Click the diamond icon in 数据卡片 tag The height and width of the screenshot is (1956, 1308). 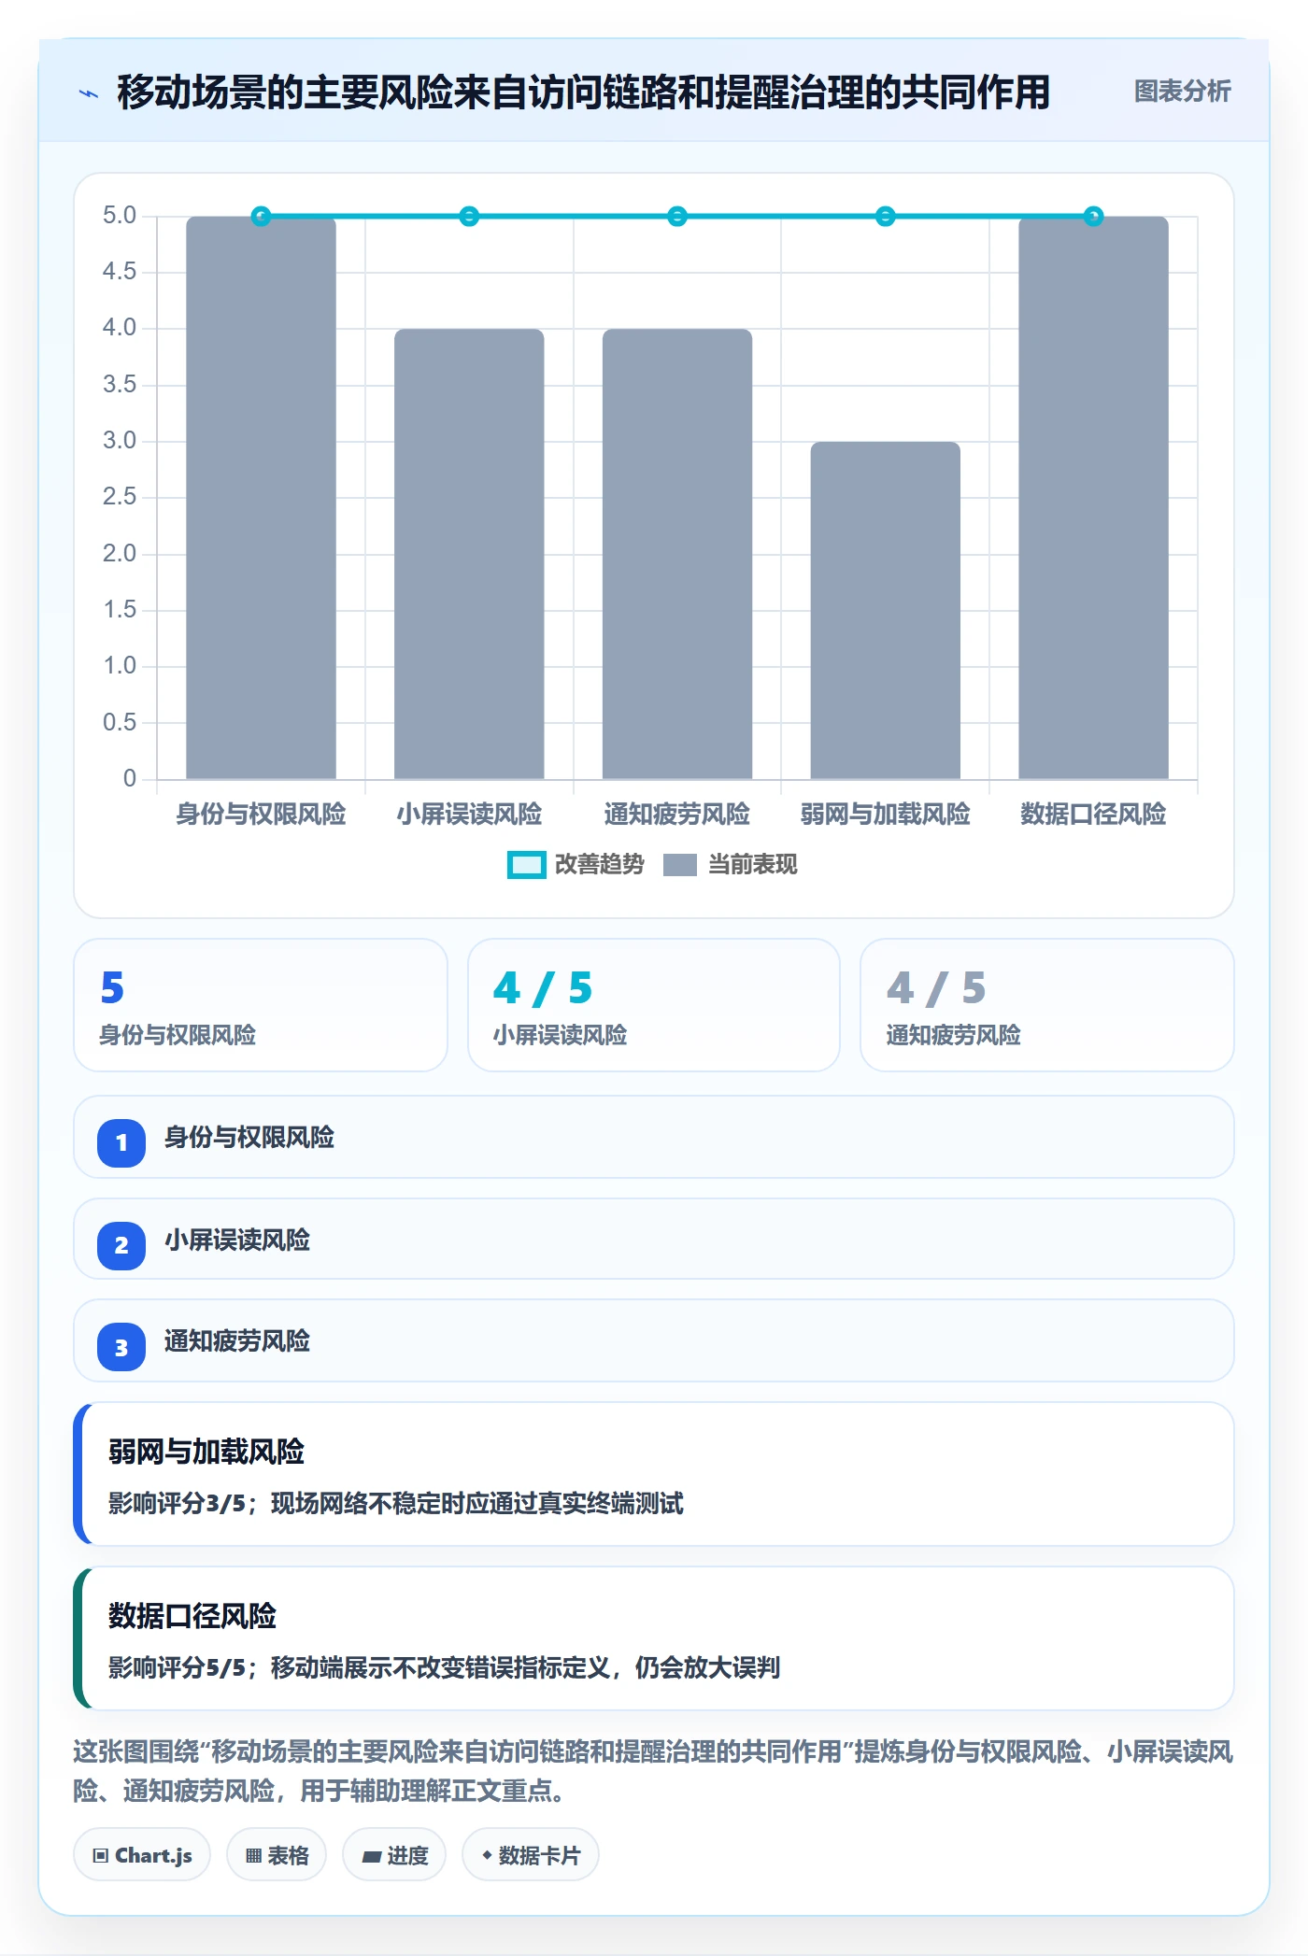click(x=487, y=1855)
